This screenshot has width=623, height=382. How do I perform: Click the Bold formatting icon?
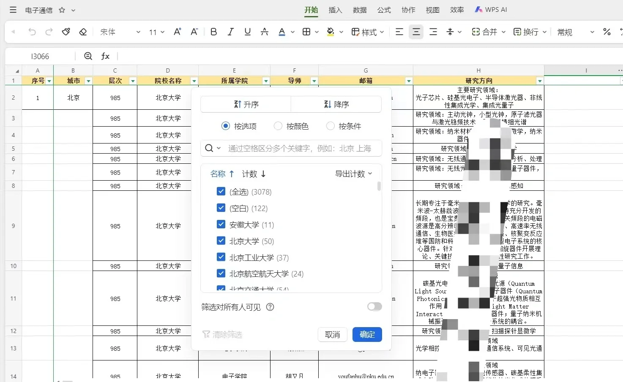[x=213, y=32]
